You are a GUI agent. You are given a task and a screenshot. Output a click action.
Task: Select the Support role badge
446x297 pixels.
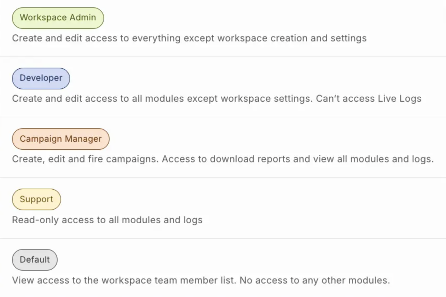[37, 199]
